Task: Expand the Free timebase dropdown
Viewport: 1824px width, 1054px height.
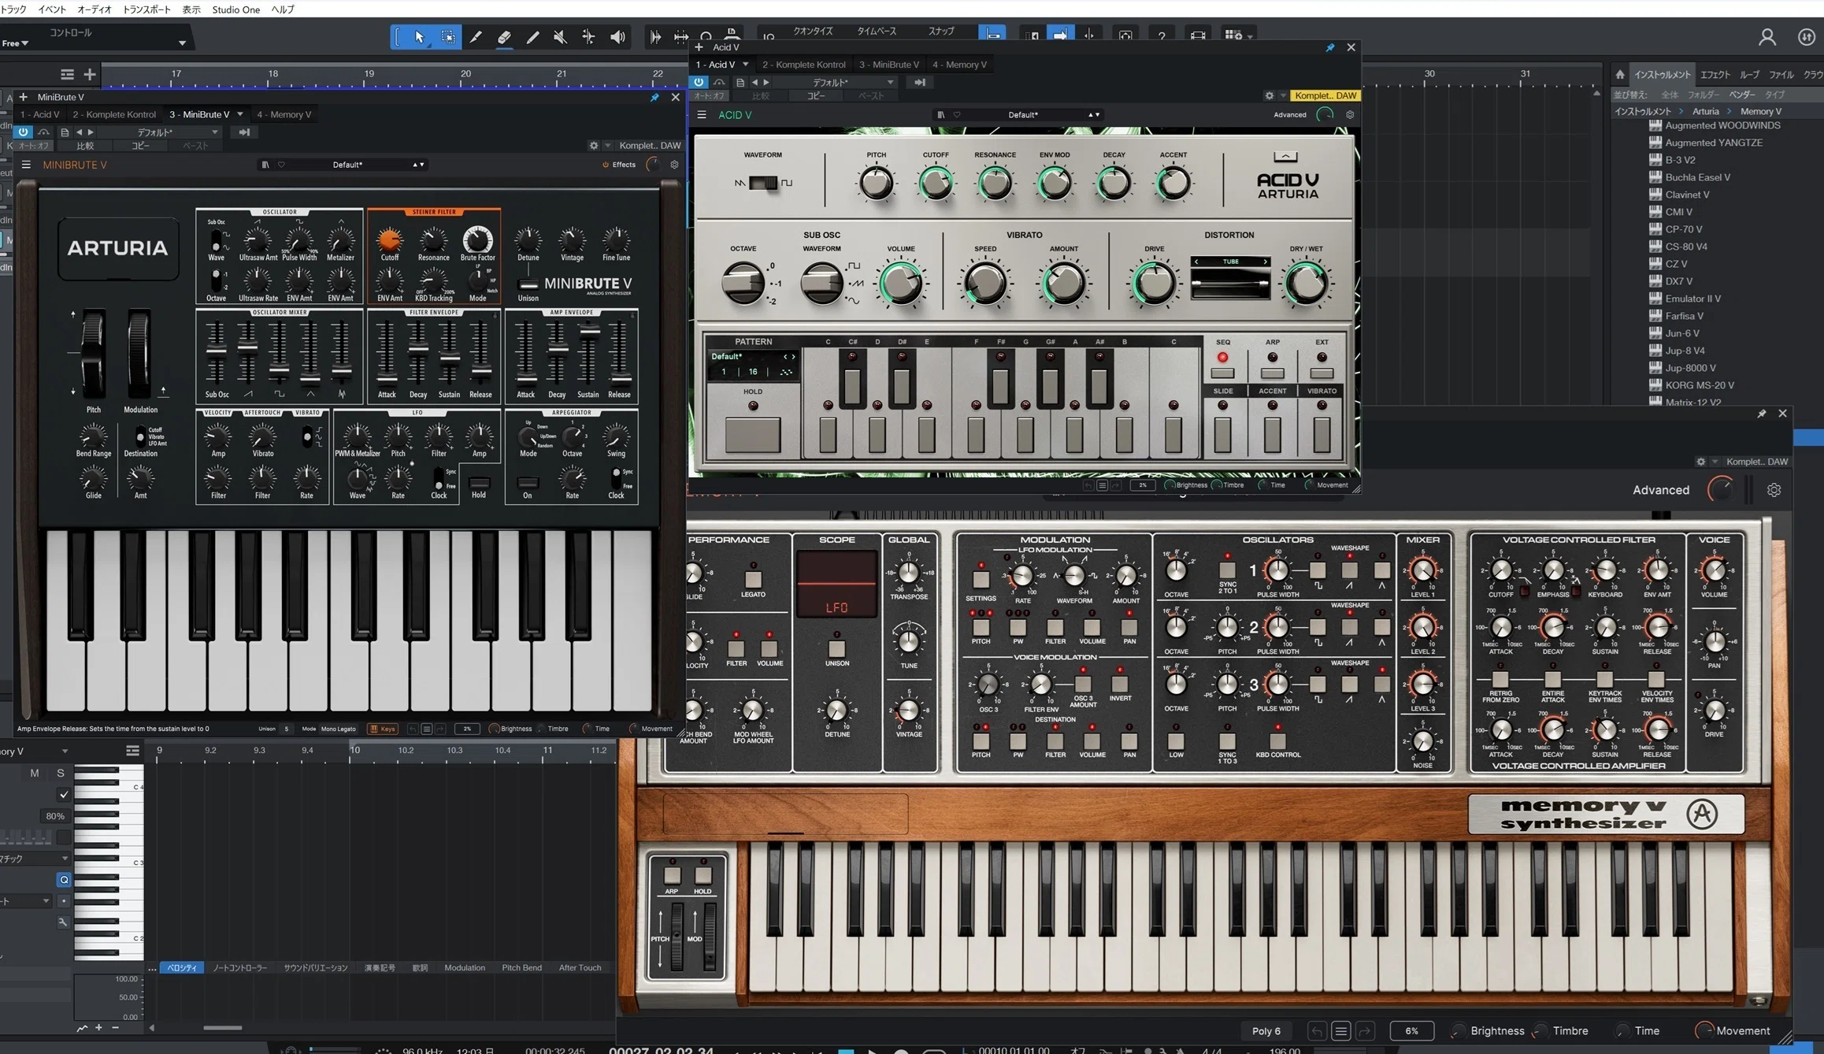Action: [x=15, y=43]
